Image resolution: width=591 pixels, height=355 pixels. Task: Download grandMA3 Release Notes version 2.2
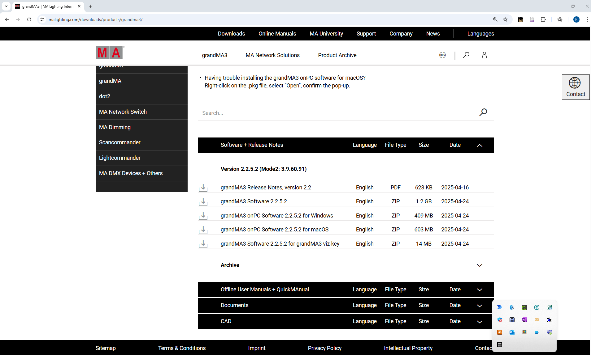tap(203, 188)
